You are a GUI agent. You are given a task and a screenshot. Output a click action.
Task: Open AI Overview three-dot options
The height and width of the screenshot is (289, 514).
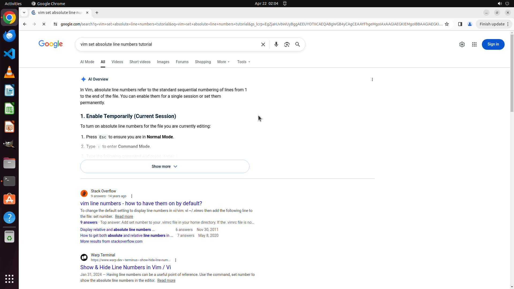coord(372,79)
